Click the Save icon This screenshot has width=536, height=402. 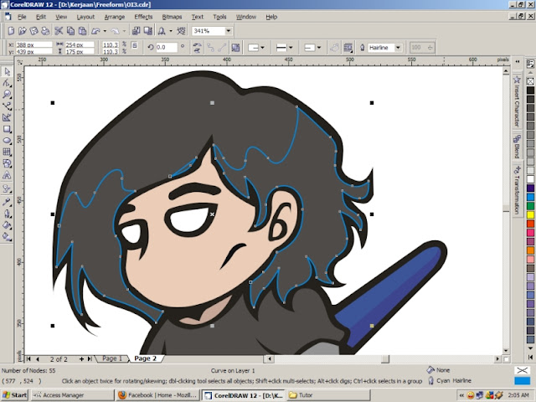(x=33, y=31)
